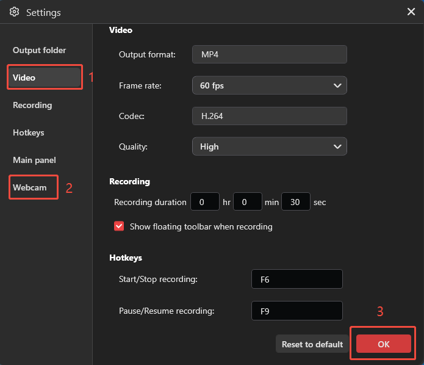This screenshot has height=365, width=424.
Task: Click the Reset to default button
Action: pyautogui.click(x=312, y=344)
